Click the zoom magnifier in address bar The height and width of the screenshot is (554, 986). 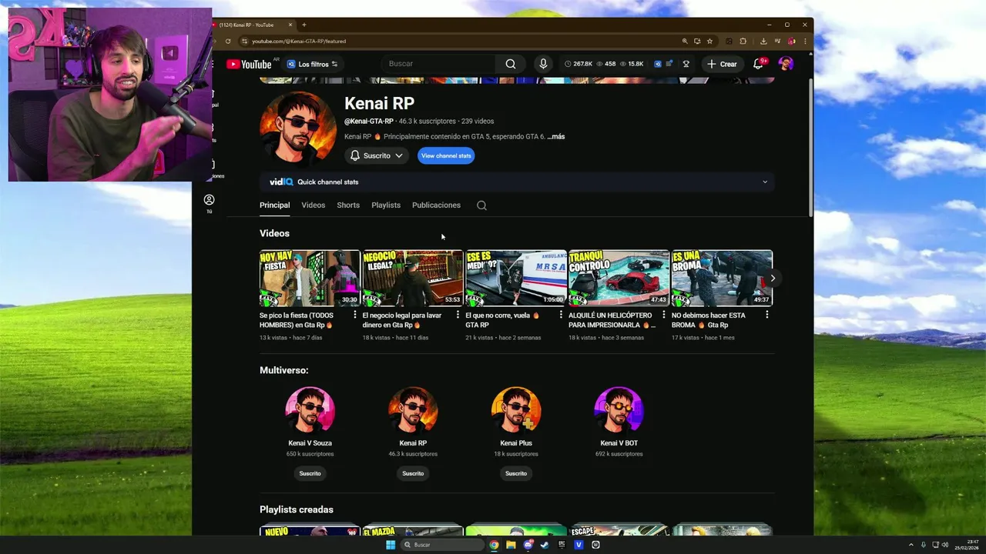[x=685, y=41]
